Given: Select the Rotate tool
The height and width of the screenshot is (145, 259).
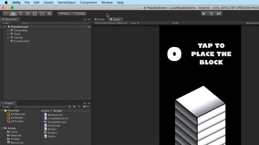Looking at the screenshot, I should coord(20,14).
